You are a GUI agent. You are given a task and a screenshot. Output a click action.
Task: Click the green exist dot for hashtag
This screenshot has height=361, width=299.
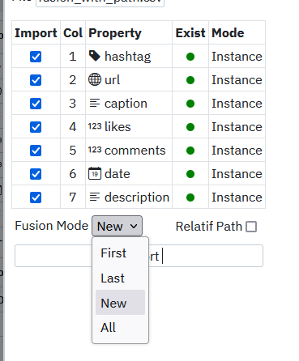(190, 57)
